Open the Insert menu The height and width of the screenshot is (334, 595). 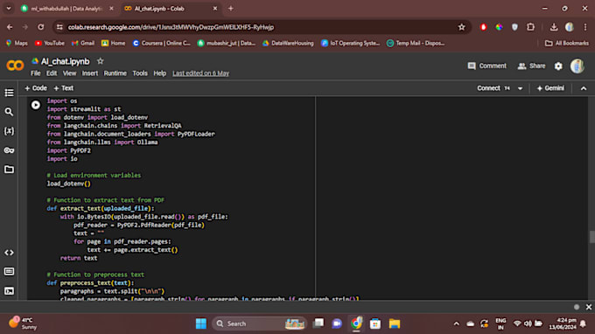(x=90, y=73)
